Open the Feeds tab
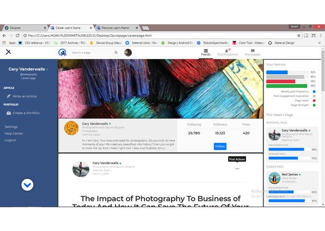 coord(206,53)
